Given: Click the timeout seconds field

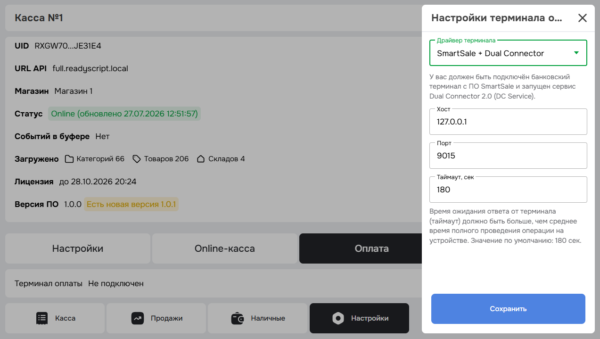Looking at the screenshot, I should coord(508,190).
